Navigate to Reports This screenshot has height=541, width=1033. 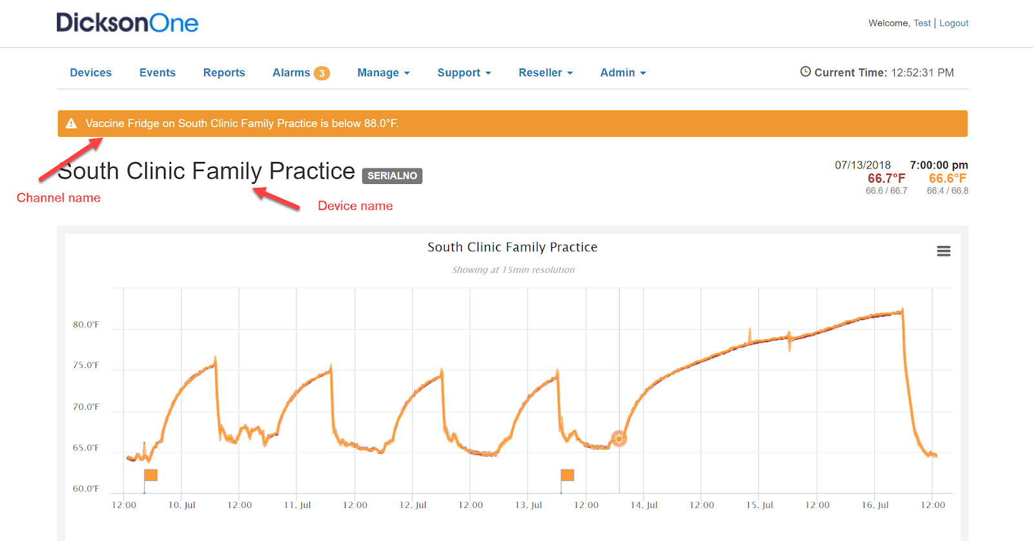[x=224, y=73]
